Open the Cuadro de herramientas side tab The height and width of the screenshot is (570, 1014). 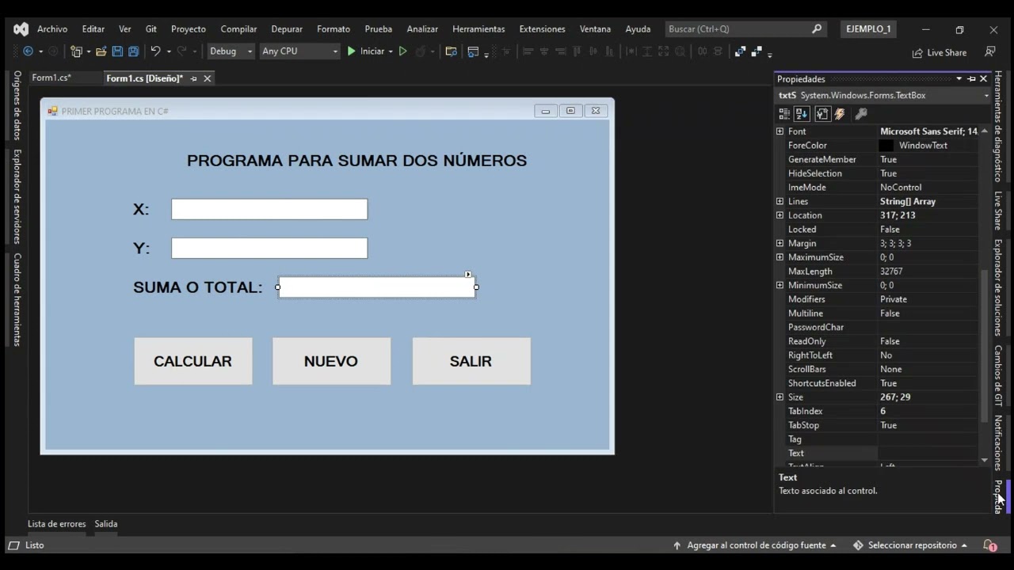[17, 299]
